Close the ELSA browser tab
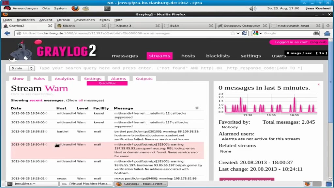Image resolution: width=334 pixels, height=188 pixels. pyautogui.click(x=211, y=25)
